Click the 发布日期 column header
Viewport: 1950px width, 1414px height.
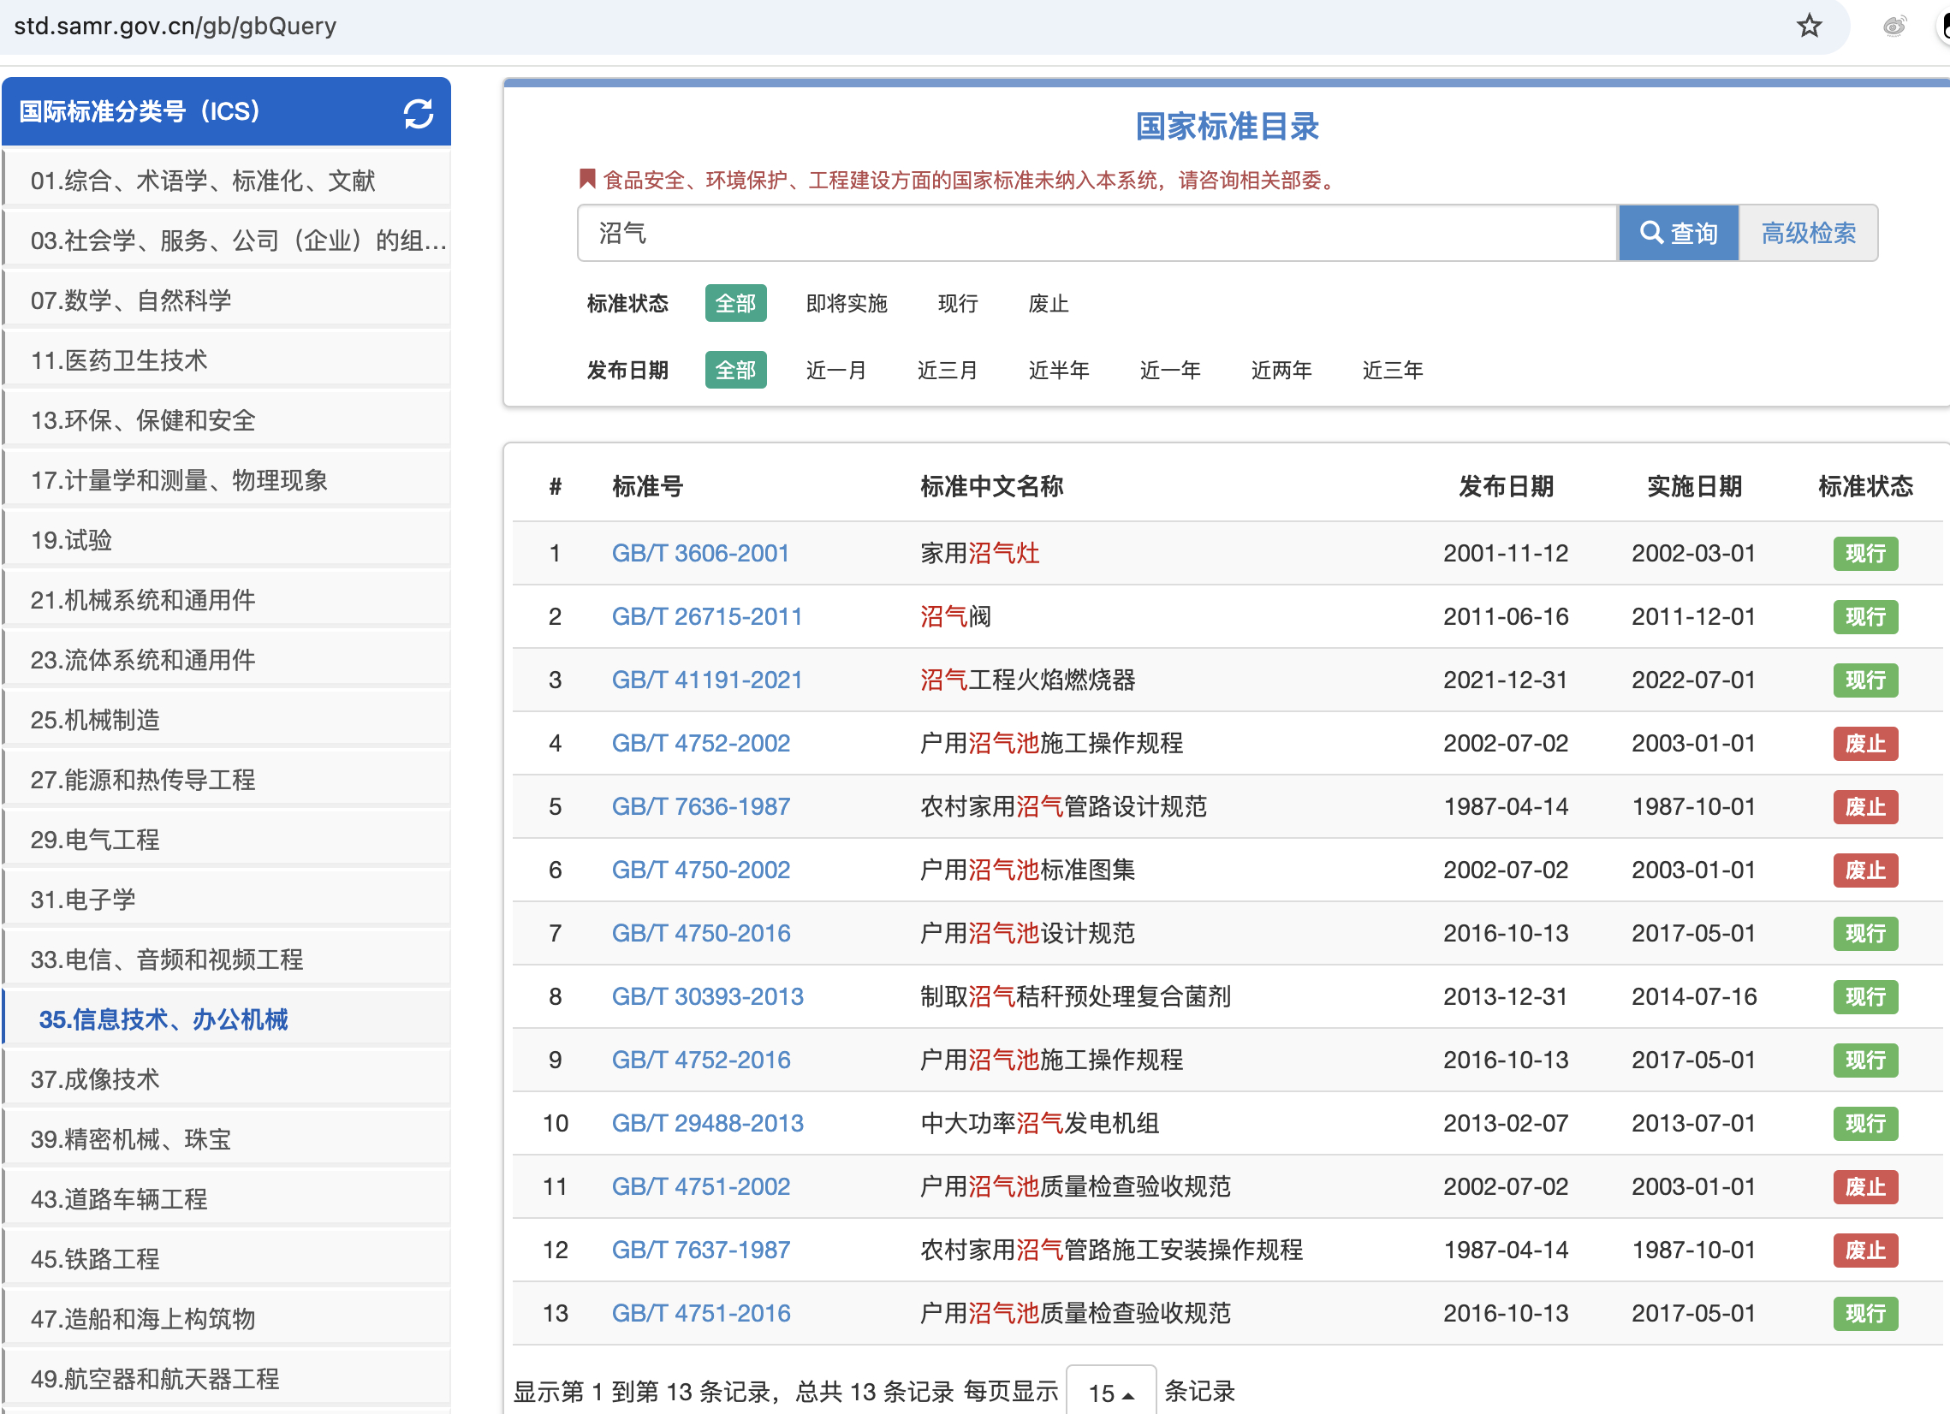point(1506,486)
